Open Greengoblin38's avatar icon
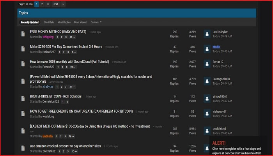This screenshot has height=156, width=273. 207,81
